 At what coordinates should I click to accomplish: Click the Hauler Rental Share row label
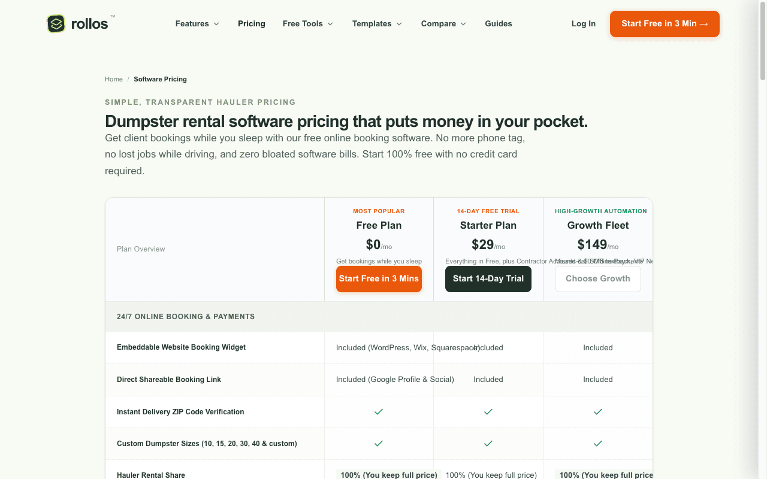coord(151,475)
